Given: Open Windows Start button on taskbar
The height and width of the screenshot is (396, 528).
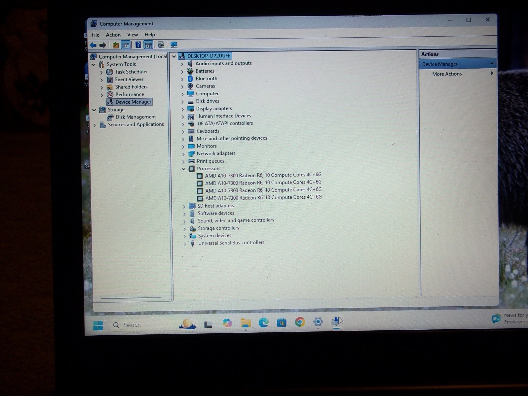Looking at the screenshot, I should click(98, 325).
